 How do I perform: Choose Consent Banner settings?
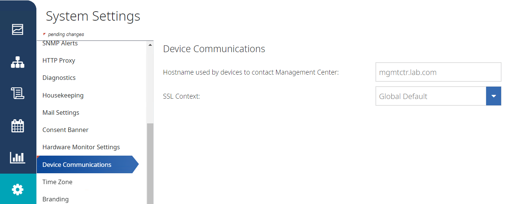point(66,130)
